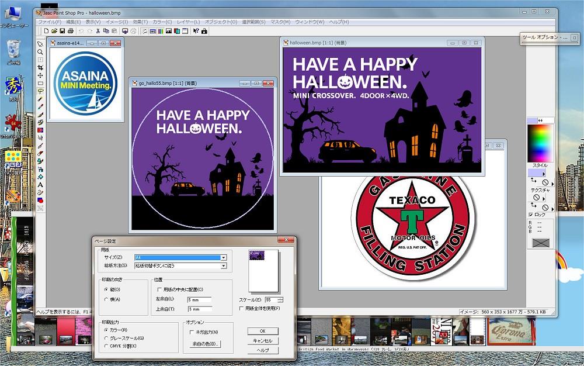Select the Zoom magnifier tool
This screenshot has width=584, height=366.
(x=40, y=52)
